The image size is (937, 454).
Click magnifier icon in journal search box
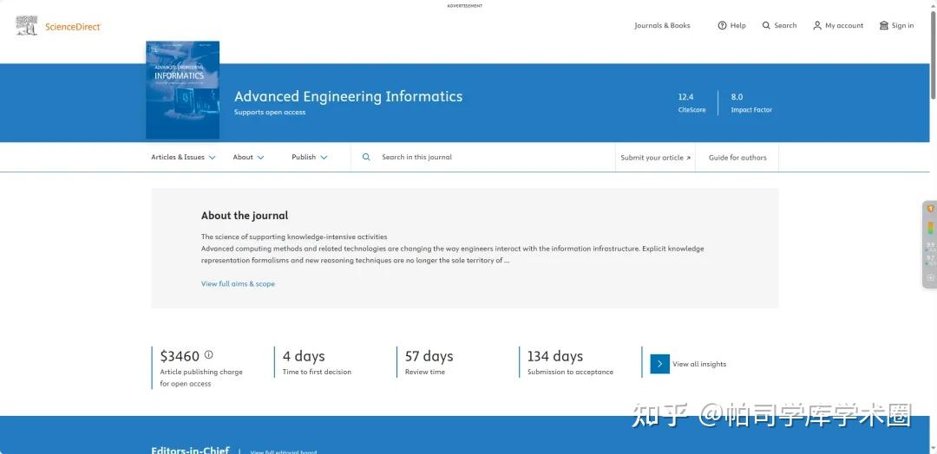pos(366,157)
